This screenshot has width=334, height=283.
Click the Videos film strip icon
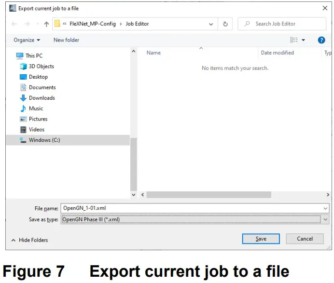click(x=23, y=130)
